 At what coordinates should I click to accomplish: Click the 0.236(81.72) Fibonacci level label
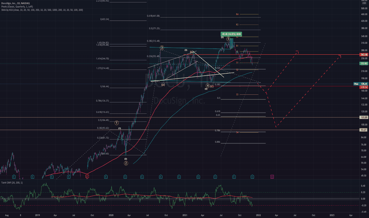103,138
